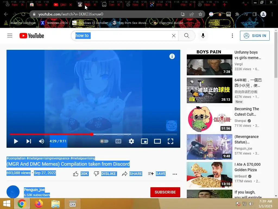Open Firefox from the taskbar
Image resolution: width=278 pixels, height=209 pixels.
39,204
